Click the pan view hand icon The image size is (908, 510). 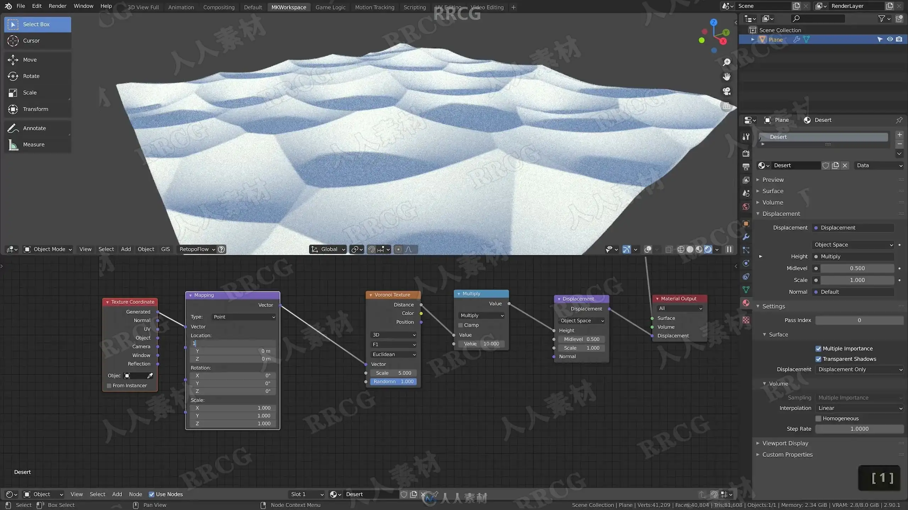727,76
